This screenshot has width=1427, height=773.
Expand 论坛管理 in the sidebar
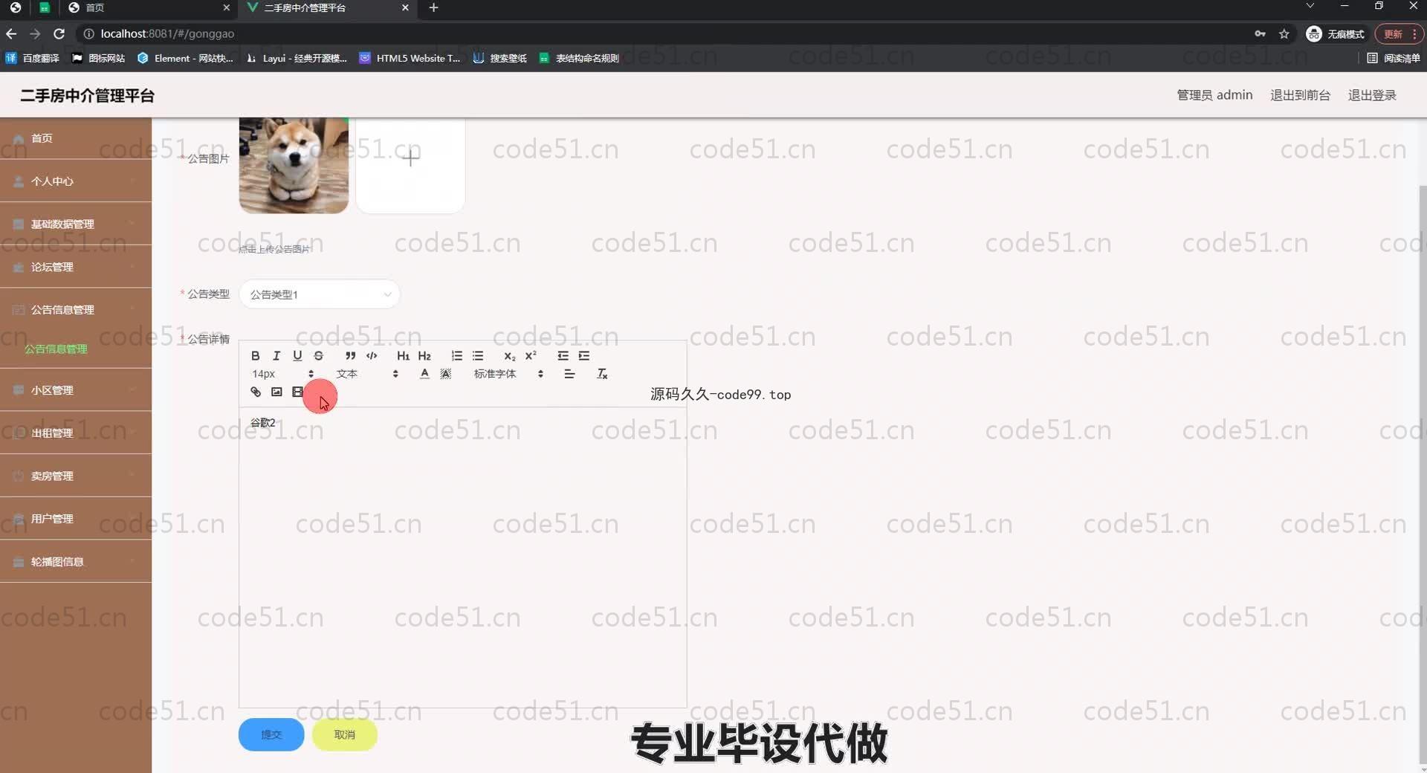(76, 267)
